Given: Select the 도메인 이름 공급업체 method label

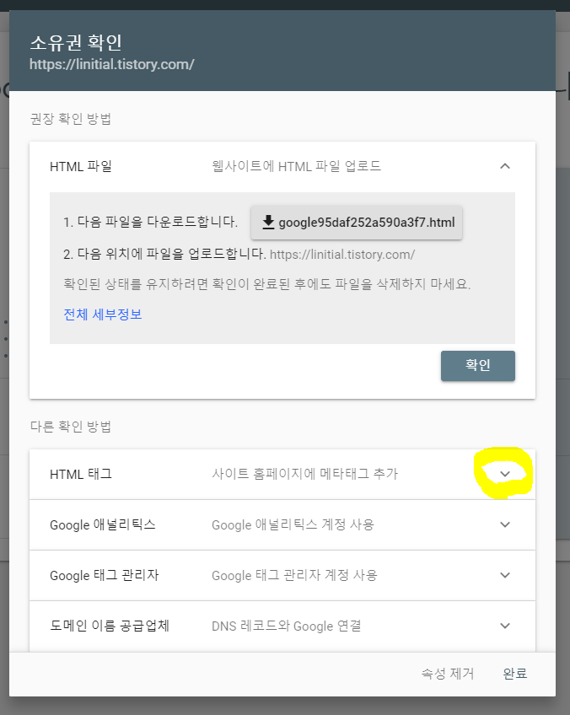Looking at the screenshot, I should pyautogui.click(x=110, y=626).
